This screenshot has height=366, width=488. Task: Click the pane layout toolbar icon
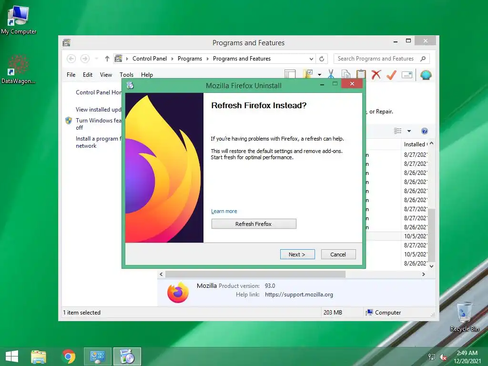[290, 74]
